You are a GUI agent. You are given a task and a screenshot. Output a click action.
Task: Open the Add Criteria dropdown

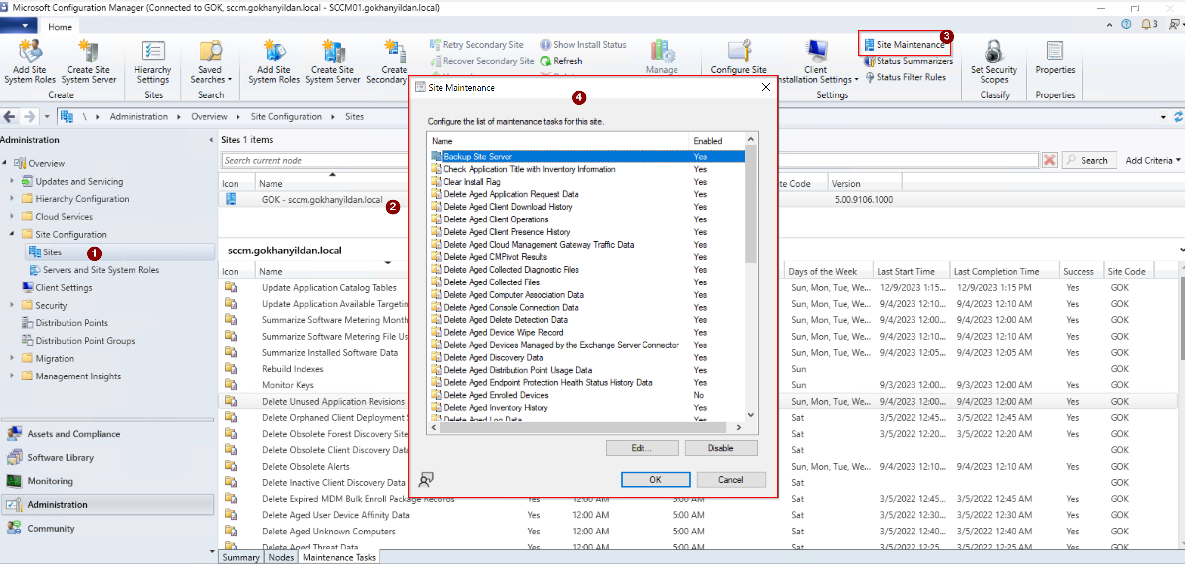(x=1152, y=160)
